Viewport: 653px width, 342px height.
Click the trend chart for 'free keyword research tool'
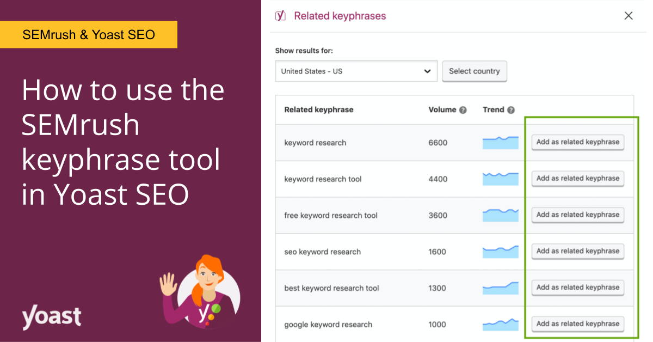[501, 215]
